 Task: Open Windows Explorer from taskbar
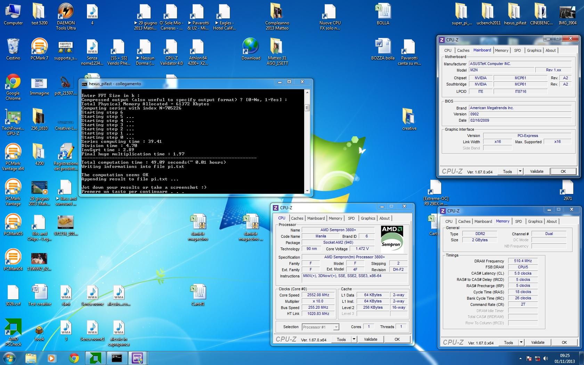(31, 358)
